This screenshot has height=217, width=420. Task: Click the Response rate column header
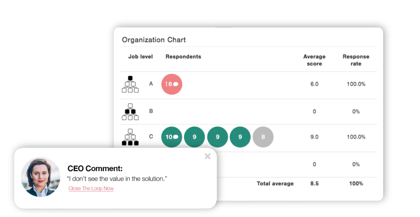356,60
